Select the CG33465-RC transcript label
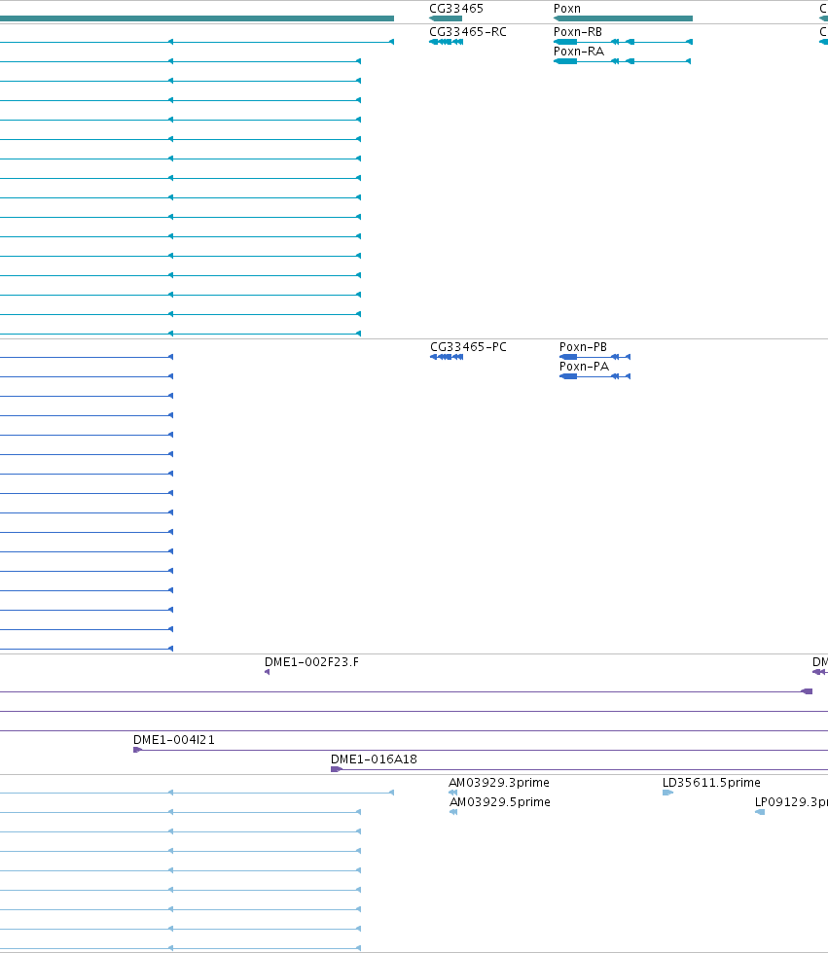Viewport: 828px width, 953px height. [467, 31]
